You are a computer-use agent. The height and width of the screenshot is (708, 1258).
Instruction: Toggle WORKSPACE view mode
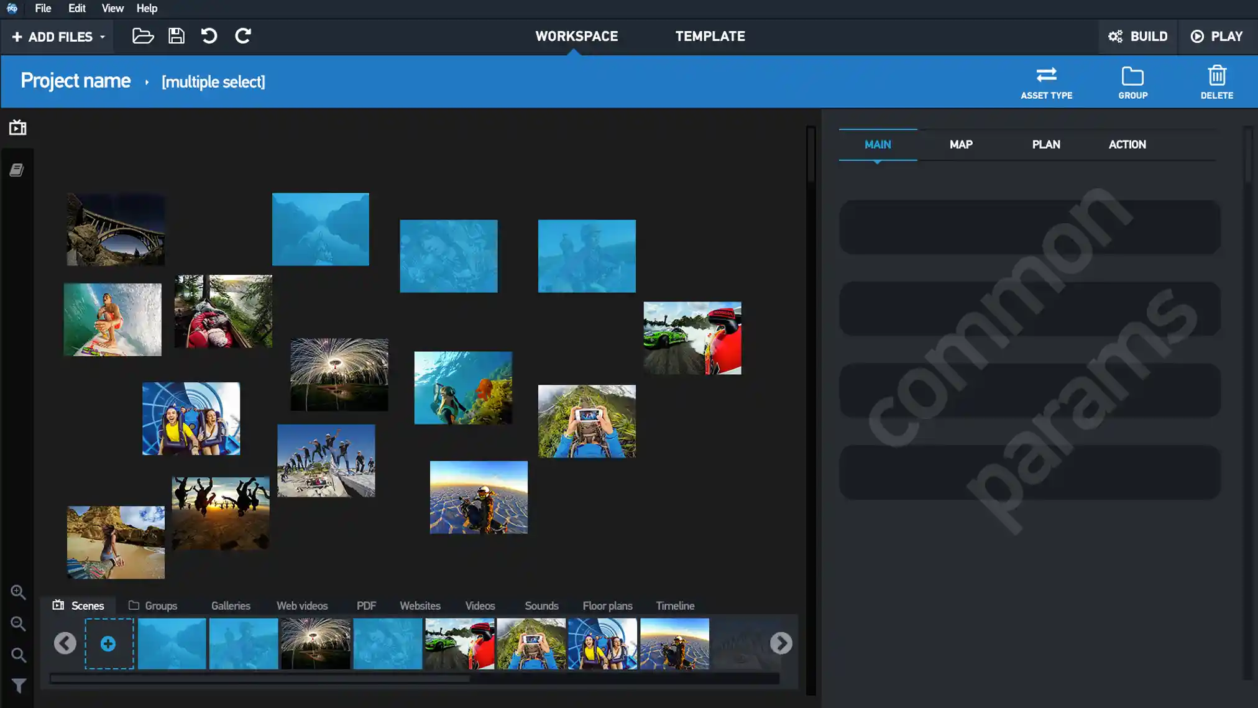[576, 36]
